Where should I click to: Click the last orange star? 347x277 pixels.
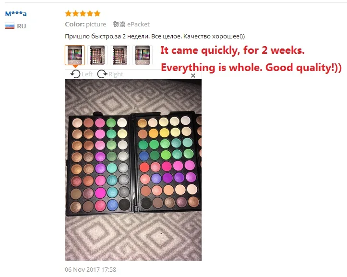[x=97, y=13]
